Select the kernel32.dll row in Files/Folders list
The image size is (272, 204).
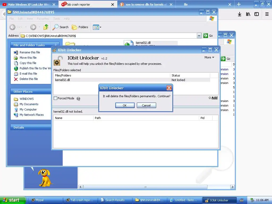click(132, 80)
